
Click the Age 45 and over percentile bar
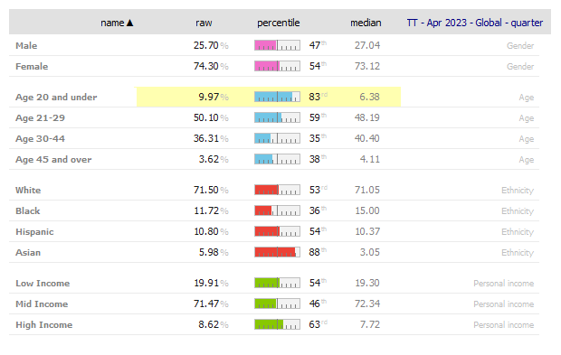click(x=277, y=159)
